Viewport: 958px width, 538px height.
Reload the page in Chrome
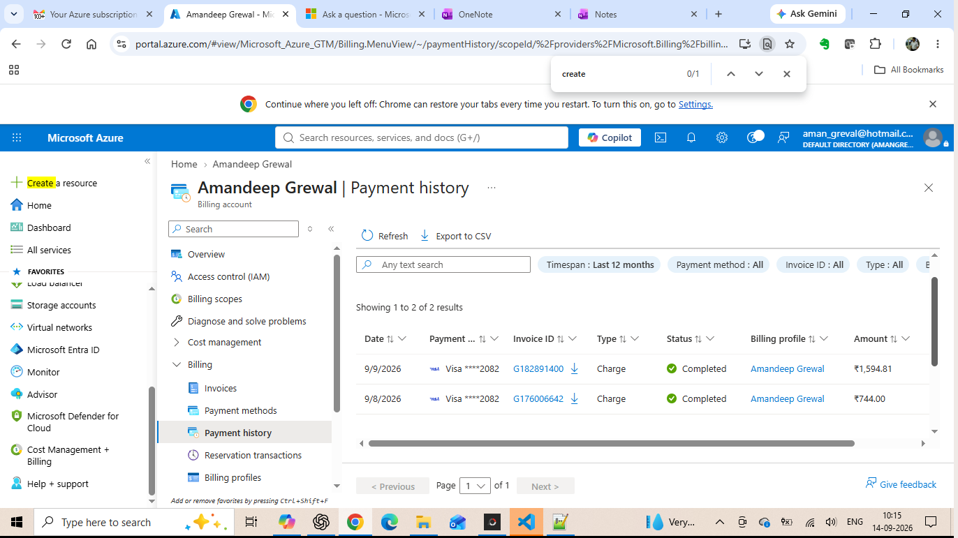[x=66, y=44]
